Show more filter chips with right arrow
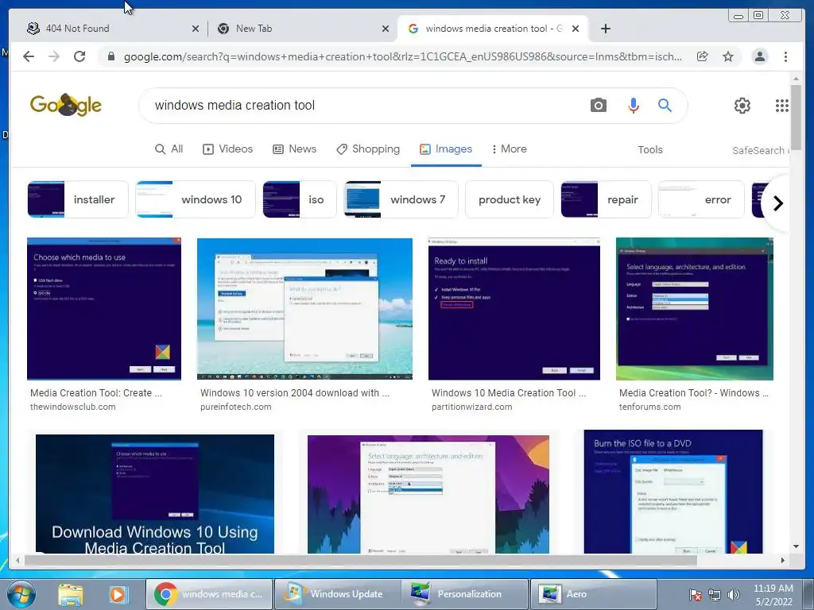Image resolution: width=814 pixels, height=610 pixels. (x=777, y=203)
